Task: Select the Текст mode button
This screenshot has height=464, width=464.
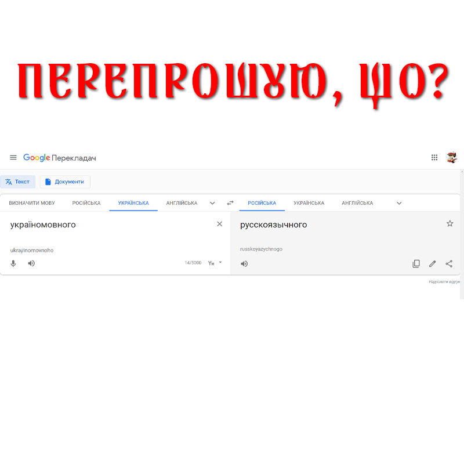Action: pos(18,182)
